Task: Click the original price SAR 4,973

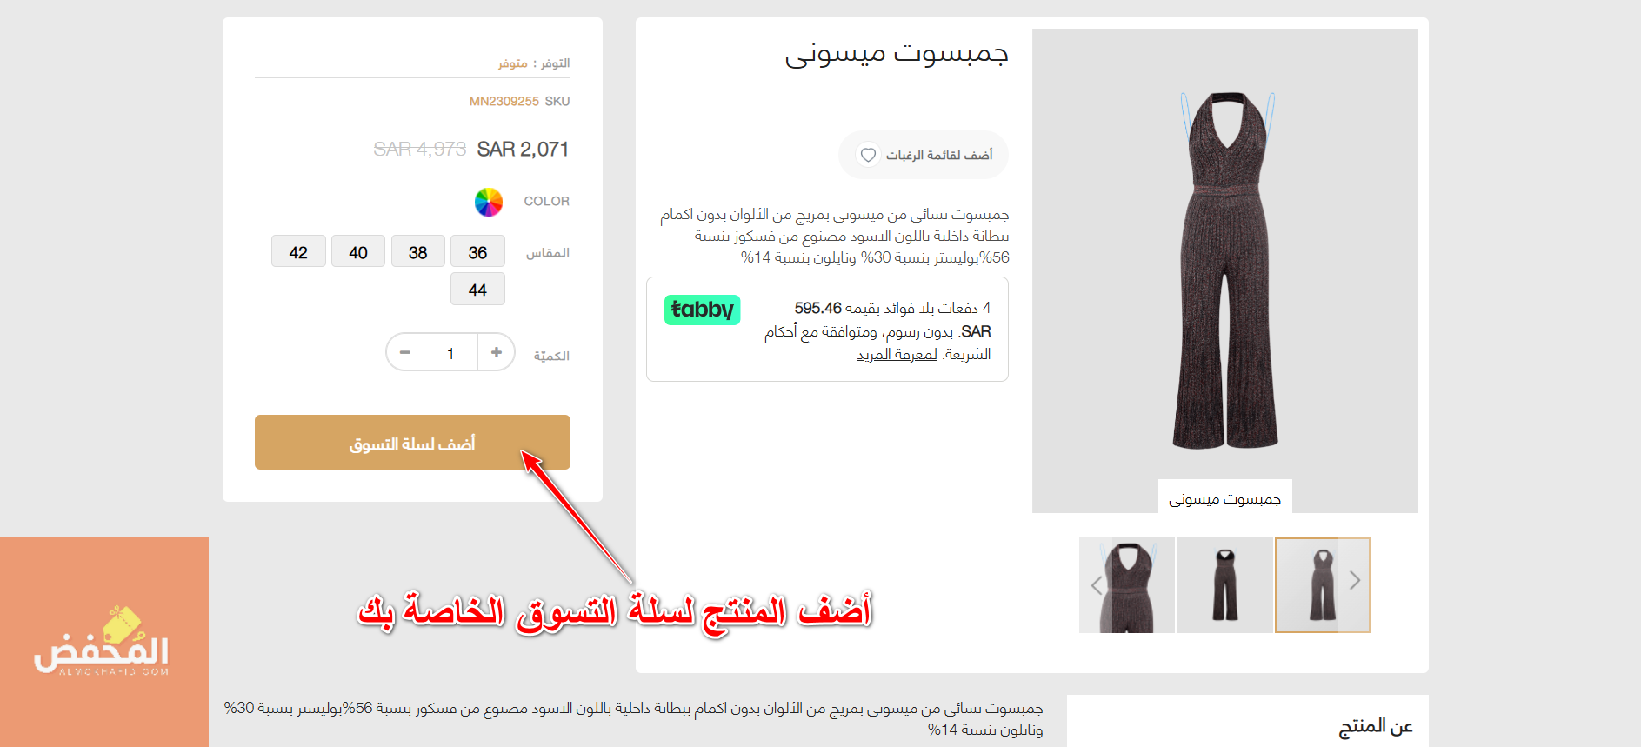Action: pyautogui.click(x=419, y=150)
